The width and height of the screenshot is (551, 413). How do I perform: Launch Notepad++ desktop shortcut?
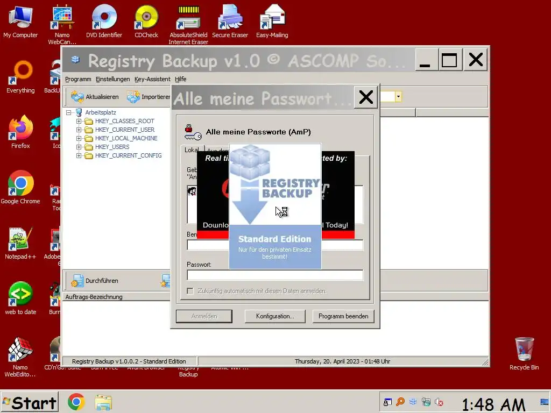(x=20, y=243)
